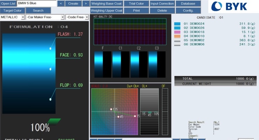Select the orange swatch for 04:DEMO010

point(177,36)
